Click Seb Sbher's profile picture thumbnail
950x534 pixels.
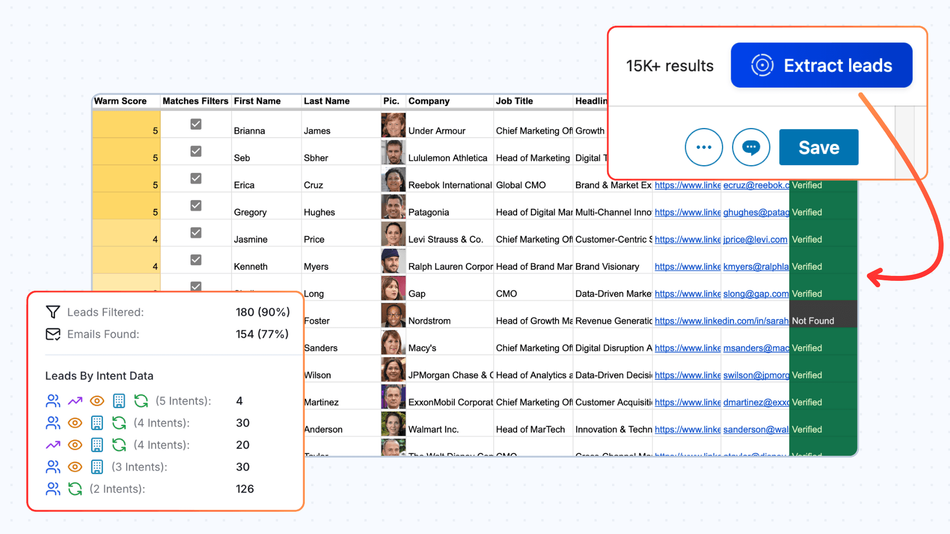click(393, 152)
